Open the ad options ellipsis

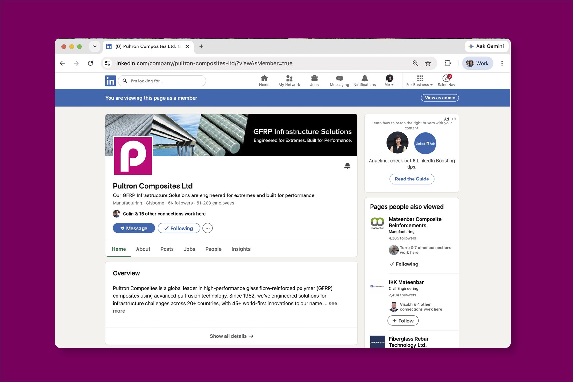454,119
